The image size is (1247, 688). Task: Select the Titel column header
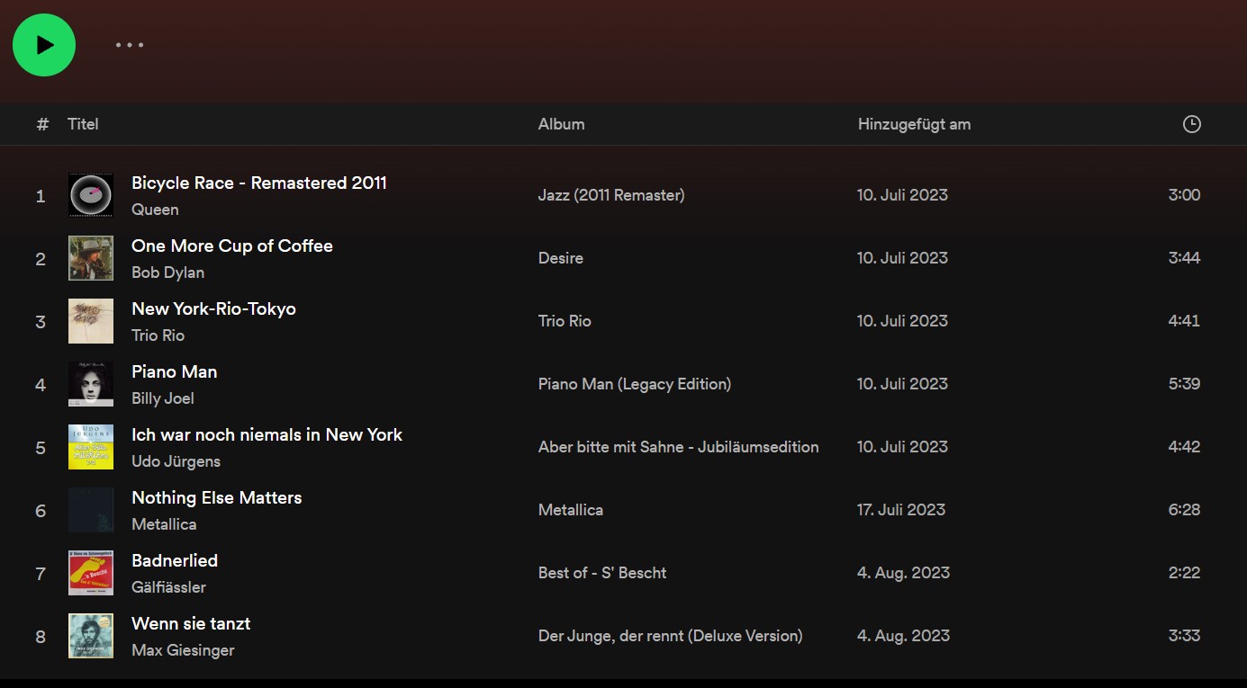(83, 124)
